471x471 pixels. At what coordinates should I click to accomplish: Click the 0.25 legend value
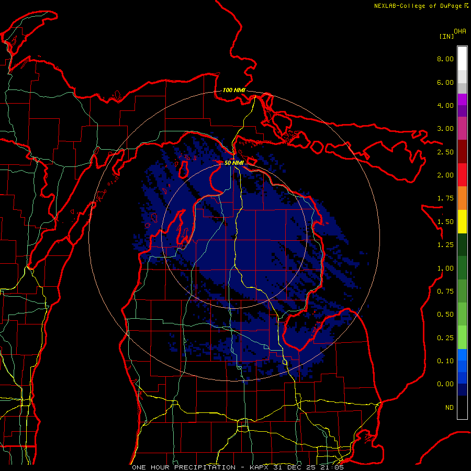coord(445,338)
